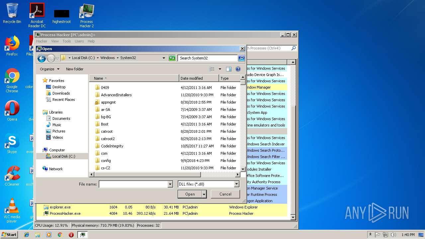The width and height of the screenshot is (425, 239).
Task: Select the explorer.exe process row
Action: pos(162,207)
